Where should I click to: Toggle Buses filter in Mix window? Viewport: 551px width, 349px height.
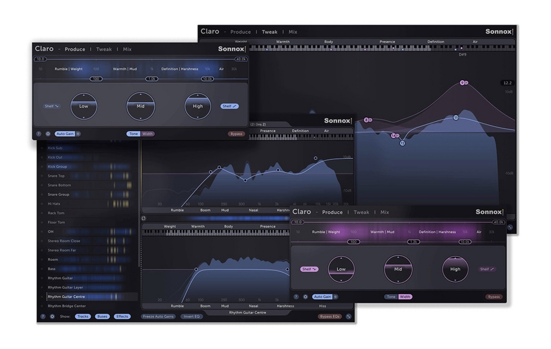pos(102,317)
